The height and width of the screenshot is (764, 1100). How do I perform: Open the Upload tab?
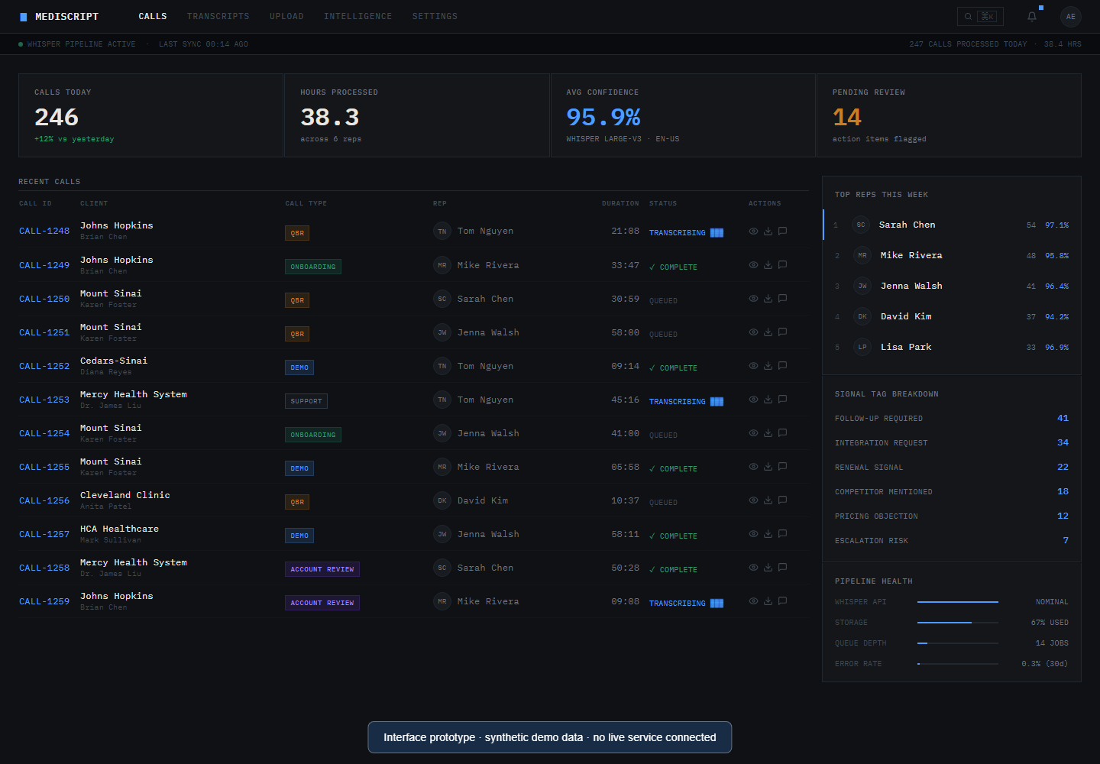point(286,16)
